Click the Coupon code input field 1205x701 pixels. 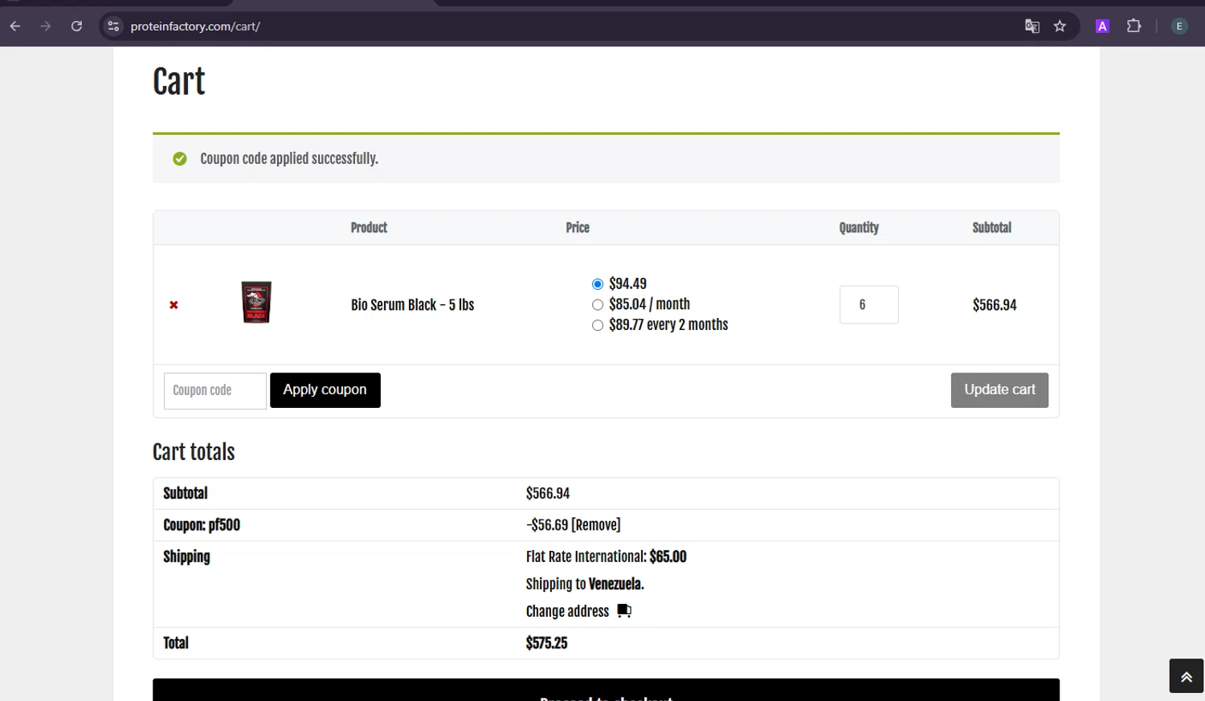click(215, 390)
